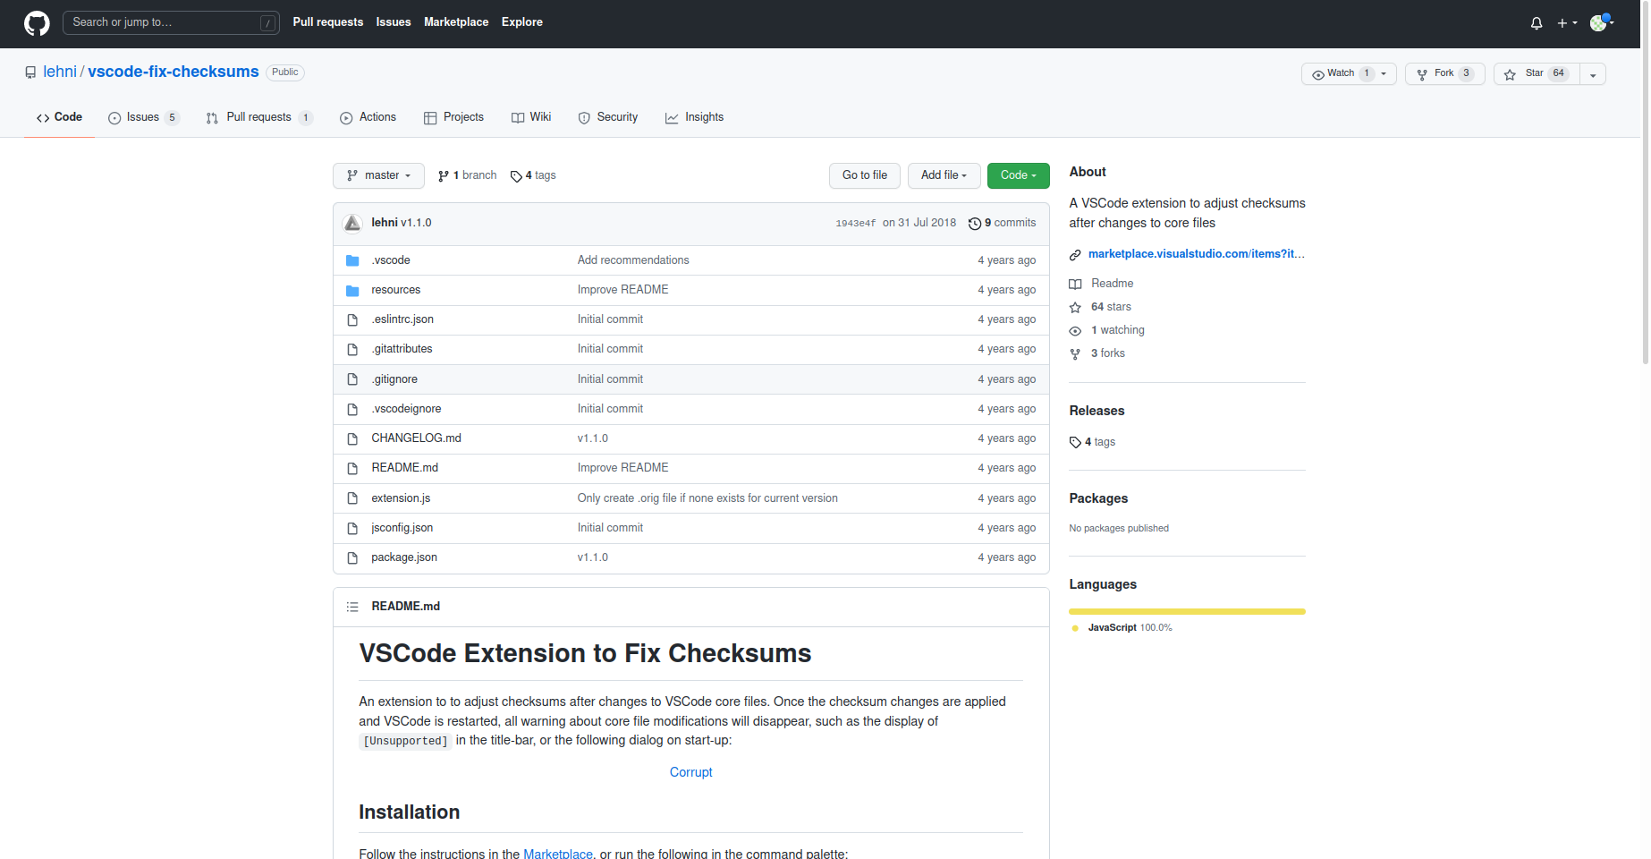The image size is (1651, 859).
Task: Open the Pull requests repository tab
Action: (x=259, y=117)
